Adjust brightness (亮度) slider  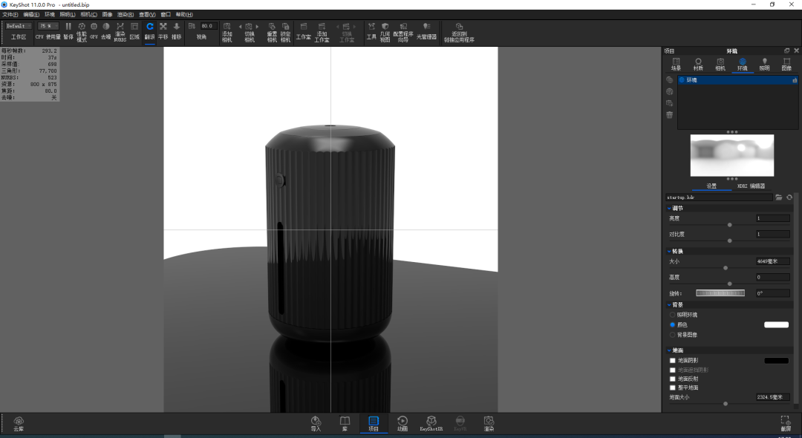pyautogui.click(x=729, y=225)
